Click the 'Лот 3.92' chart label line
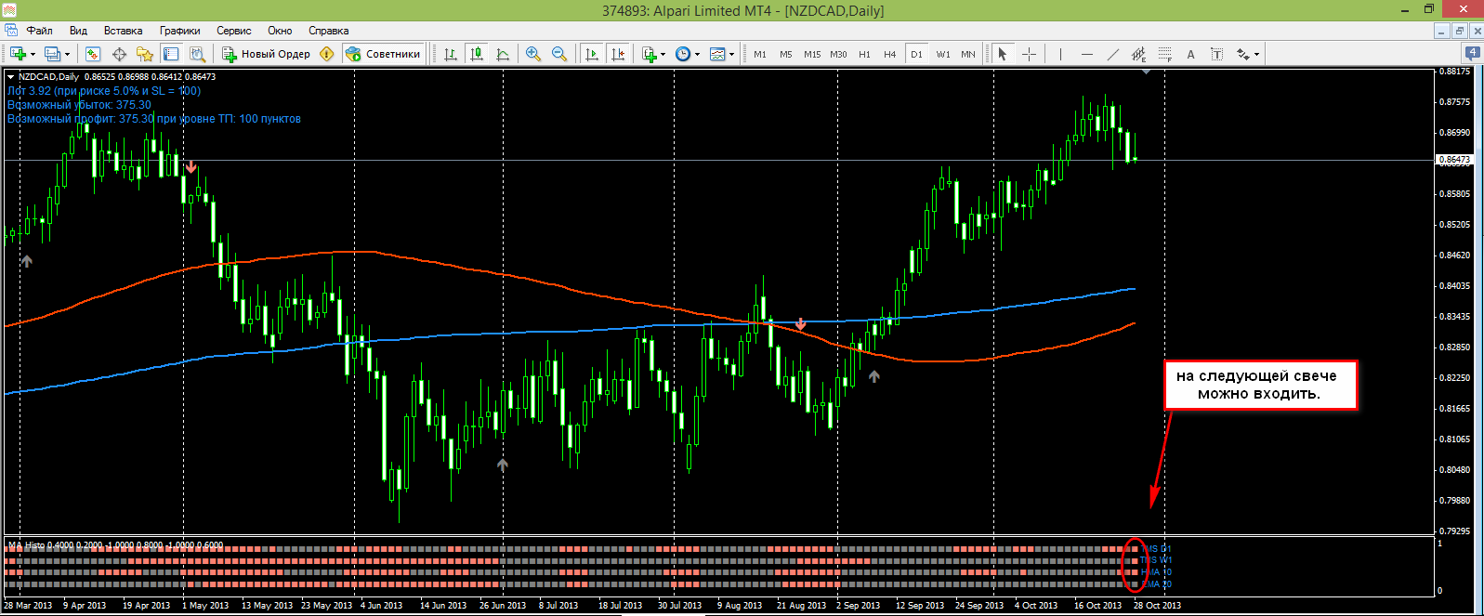1484x616 pixels. point(103,91)
